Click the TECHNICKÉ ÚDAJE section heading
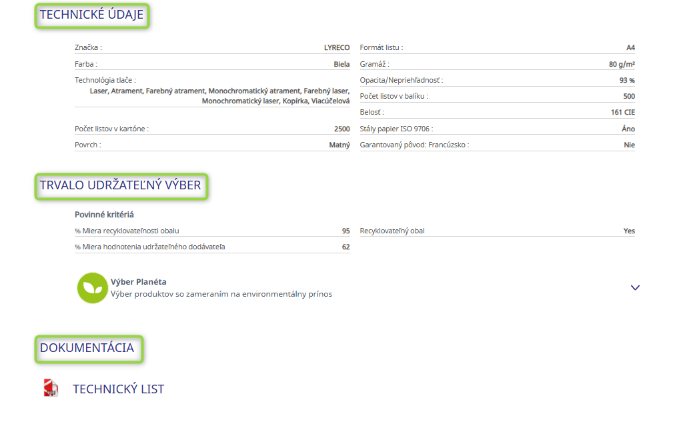Viewport: 693px width, 424px height. coord(92,15)
